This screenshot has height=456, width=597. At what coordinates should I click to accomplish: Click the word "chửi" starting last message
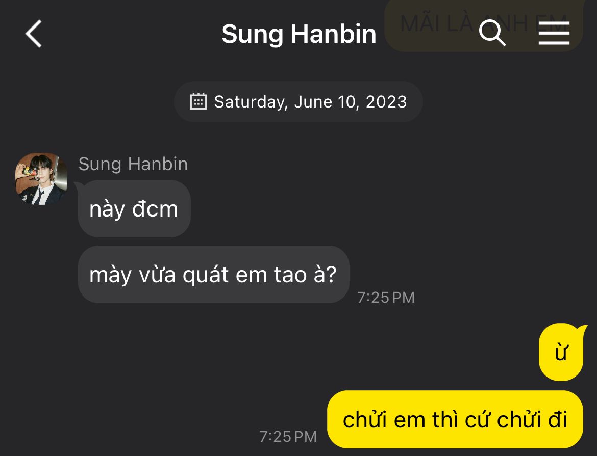click(365, 419)
